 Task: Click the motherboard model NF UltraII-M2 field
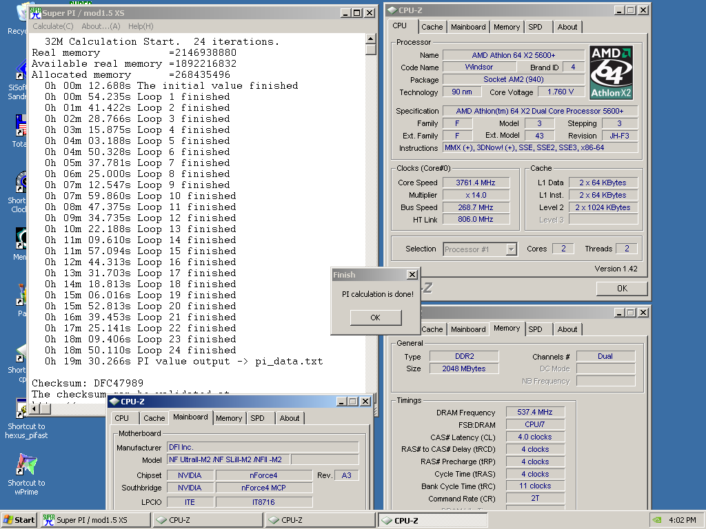pos(228,459)
